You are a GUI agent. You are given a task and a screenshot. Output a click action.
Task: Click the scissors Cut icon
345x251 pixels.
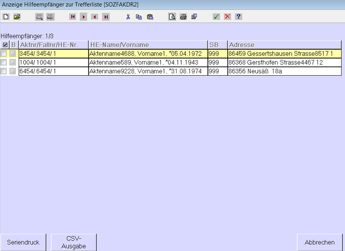pyautogui.click(x=128, y=17)
